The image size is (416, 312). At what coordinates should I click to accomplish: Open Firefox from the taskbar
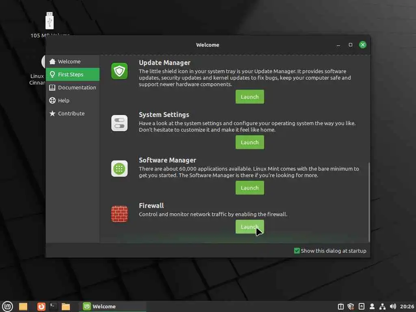(41, 306)
